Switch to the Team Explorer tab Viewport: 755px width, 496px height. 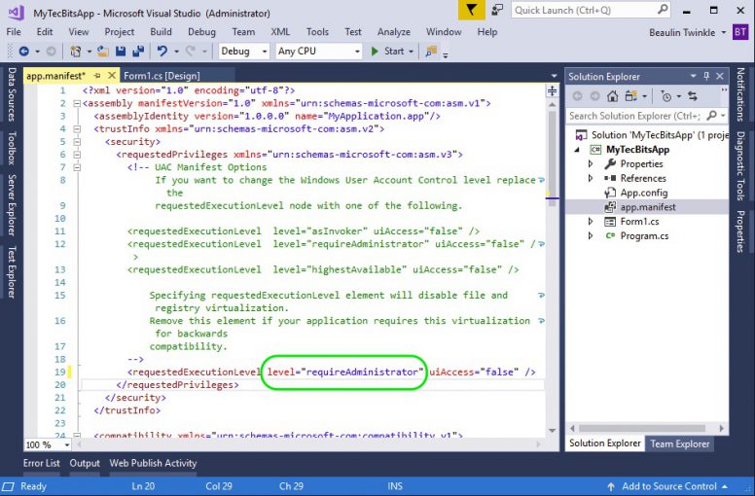coord(679,443)
